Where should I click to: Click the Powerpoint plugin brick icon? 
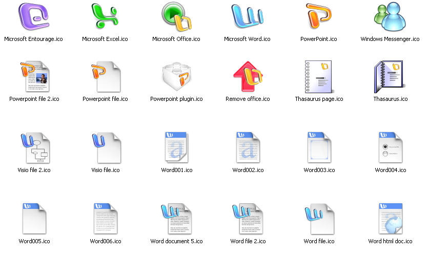(177, 76)
